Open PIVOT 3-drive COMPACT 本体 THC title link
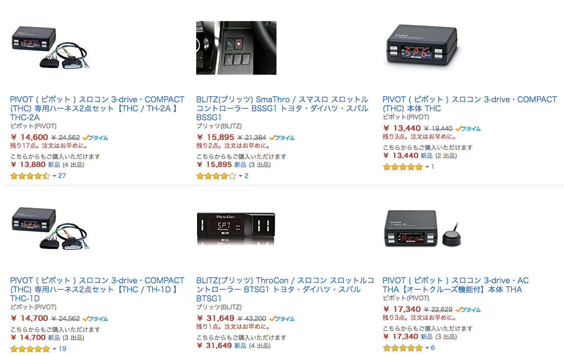The height and width of the screenshot is (356, 564). 469,104
